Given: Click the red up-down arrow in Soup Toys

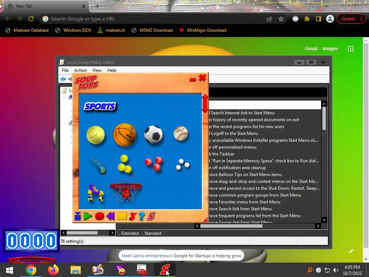Looking at the screenshot, I should (205, 104).
